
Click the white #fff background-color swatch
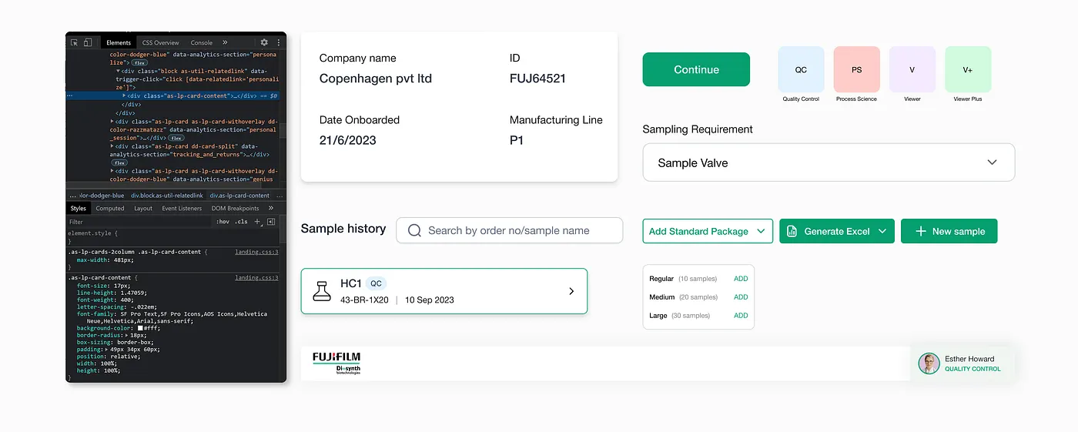[140, 328]
